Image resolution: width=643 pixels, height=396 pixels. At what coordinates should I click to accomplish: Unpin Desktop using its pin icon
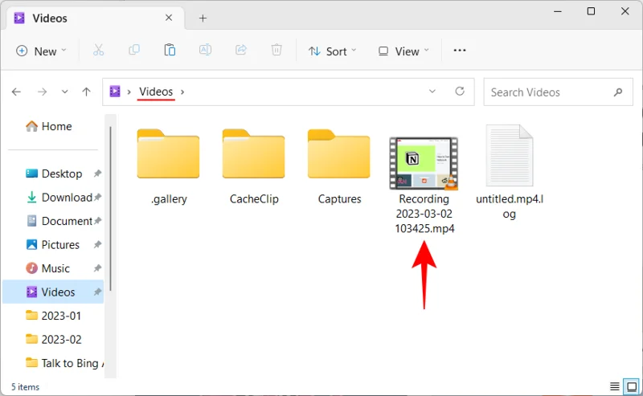tap(97, 174)
